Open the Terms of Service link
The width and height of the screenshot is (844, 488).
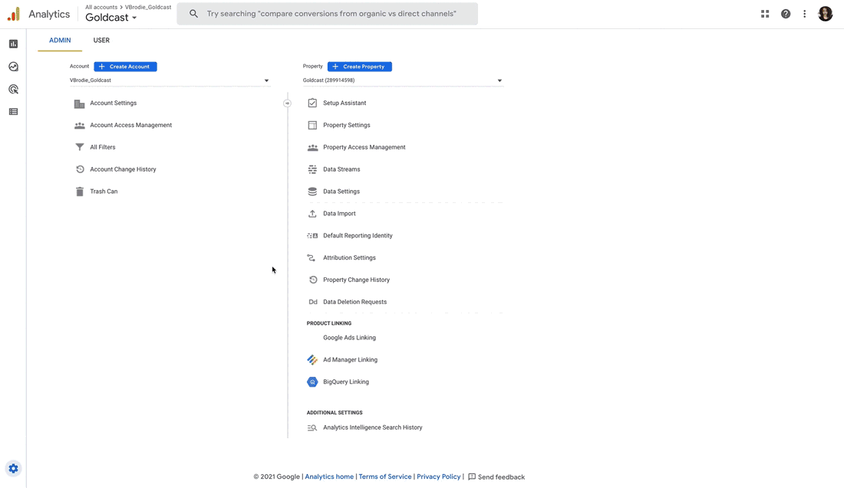[385, 477]
